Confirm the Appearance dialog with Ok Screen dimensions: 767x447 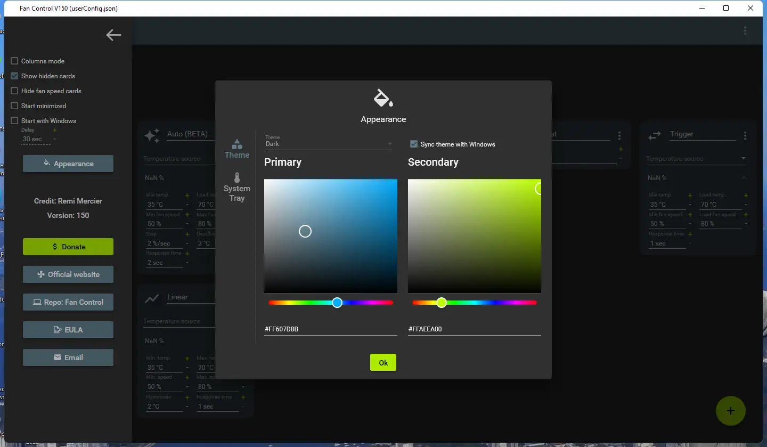(383, 362)
